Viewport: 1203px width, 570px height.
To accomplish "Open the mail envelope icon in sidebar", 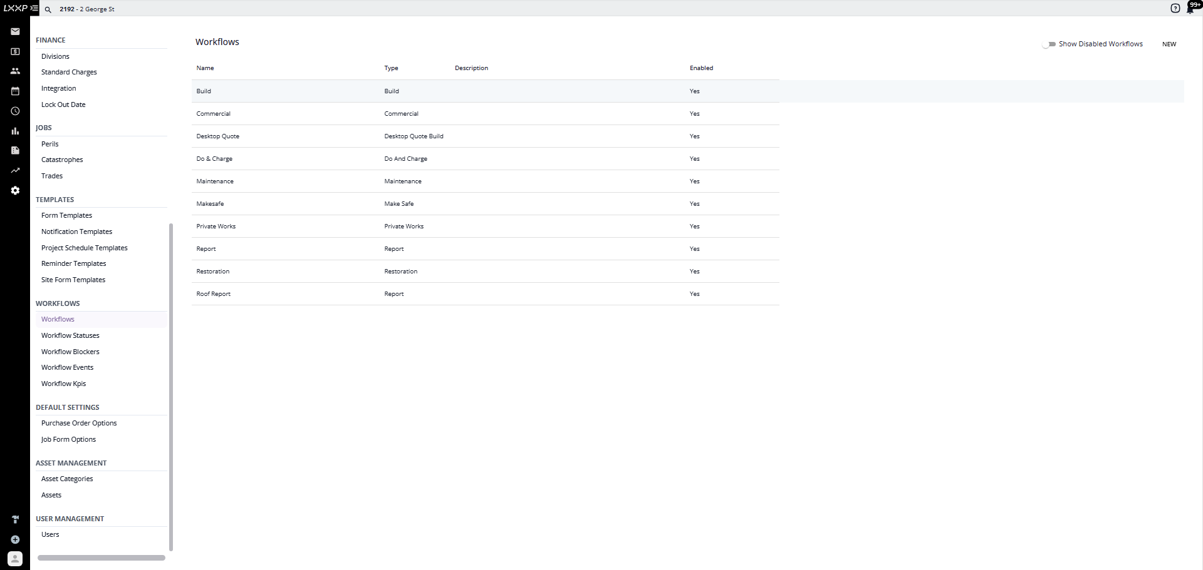I will click(x=15, y=31).
